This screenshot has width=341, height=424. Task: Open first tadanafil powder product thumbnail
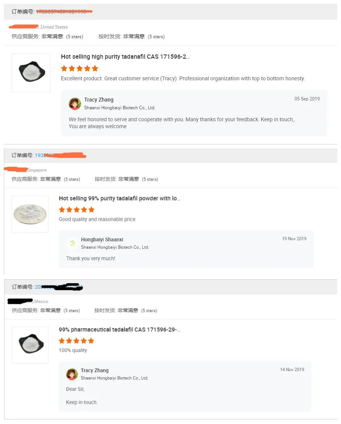[31, 73]
